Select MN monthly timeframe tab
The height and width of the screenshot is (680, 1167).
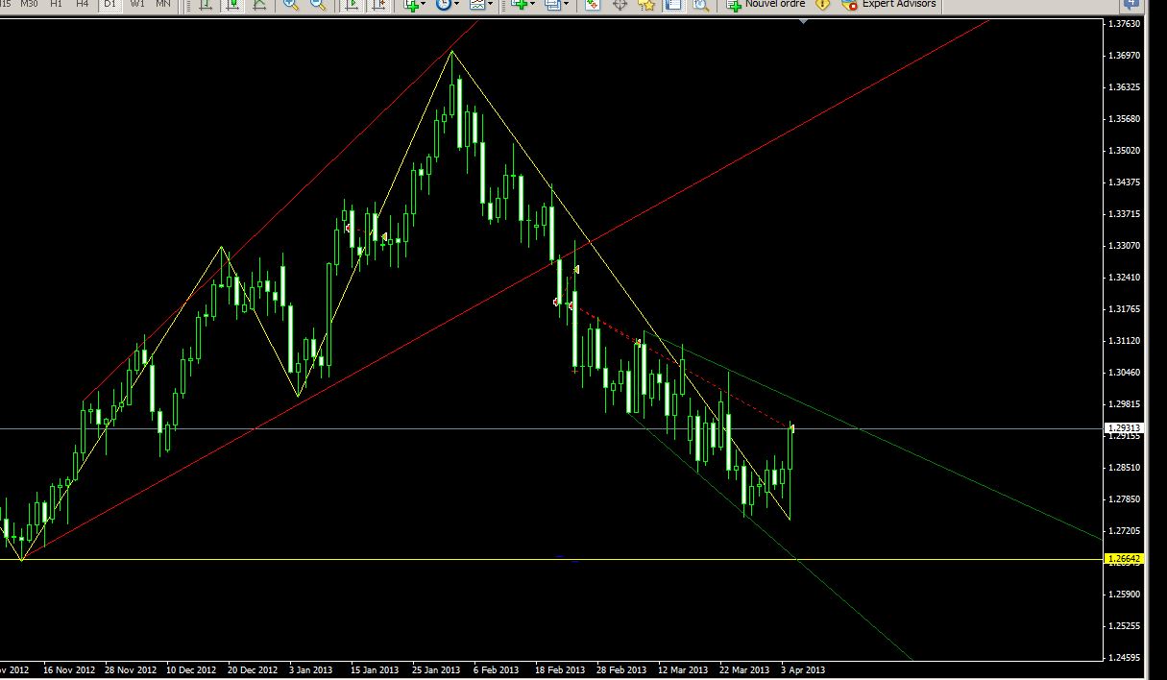click(x=163, y=4)
